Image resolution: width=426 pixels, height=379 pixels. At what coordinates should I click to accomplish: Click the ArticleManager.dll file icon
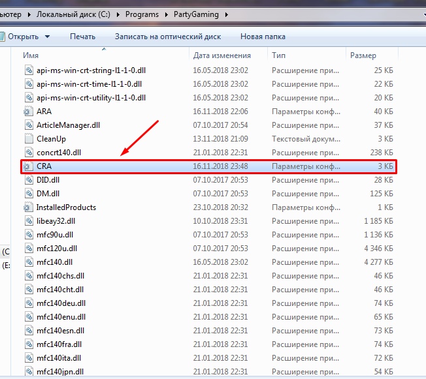point(29,125)
